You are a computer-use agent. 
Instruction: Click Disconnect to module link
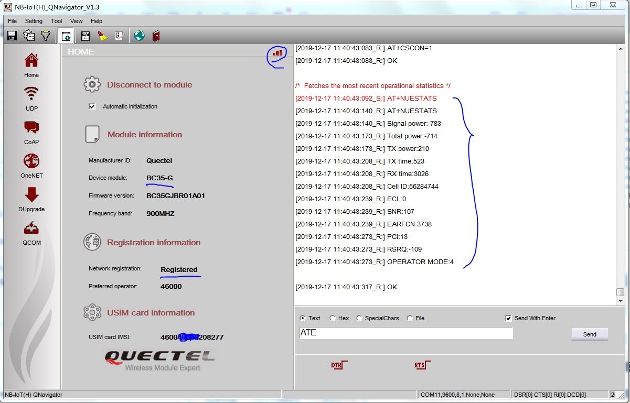(150, 84)
